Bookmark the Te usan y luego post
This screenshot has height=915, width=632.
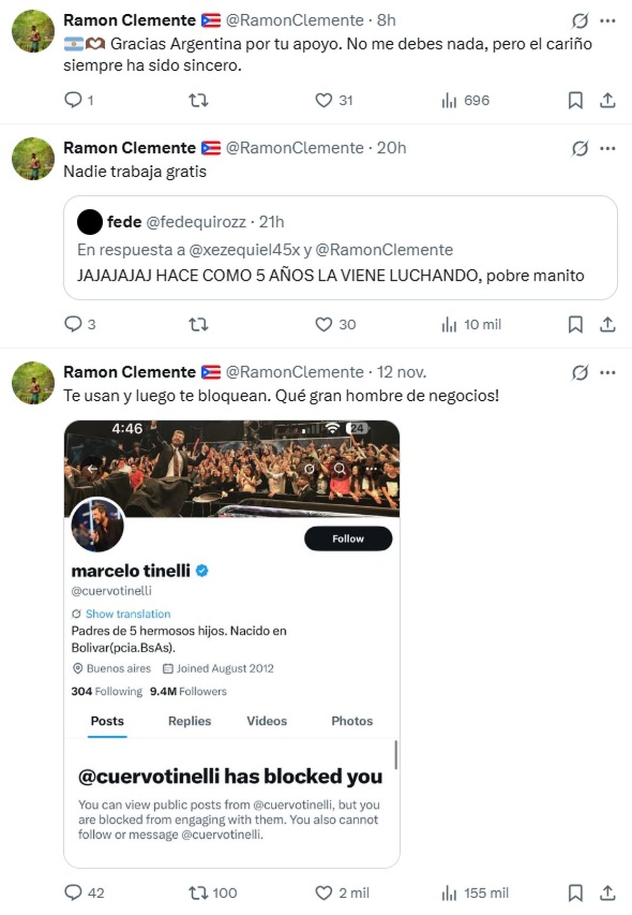(575, 892)
